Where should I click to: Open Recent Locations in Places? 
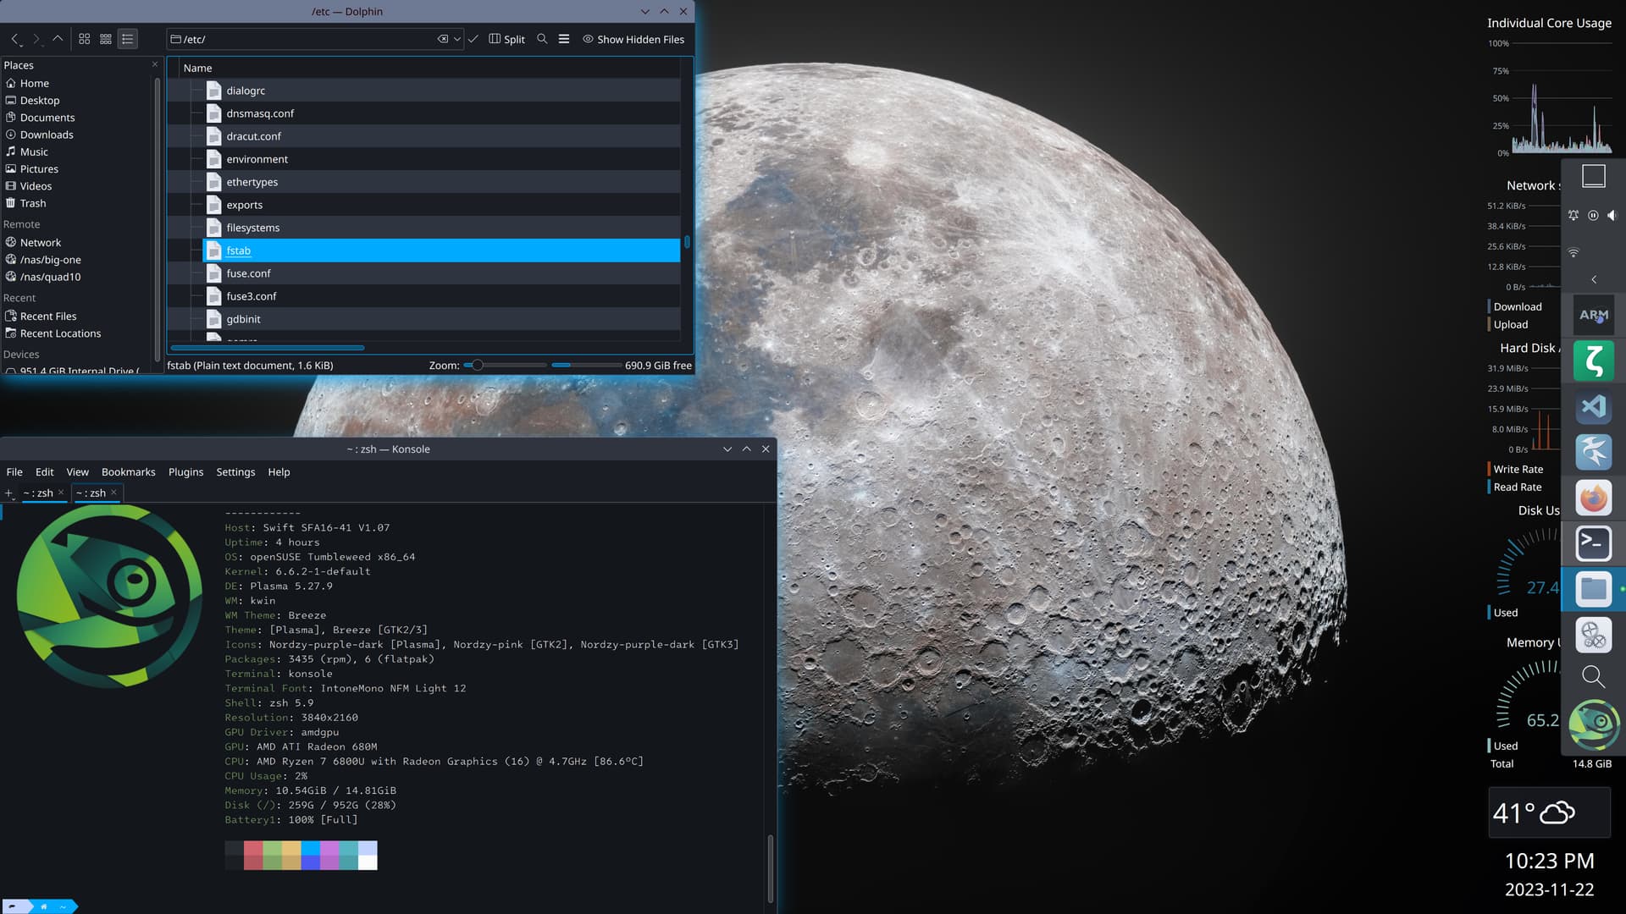click(78, 333)
